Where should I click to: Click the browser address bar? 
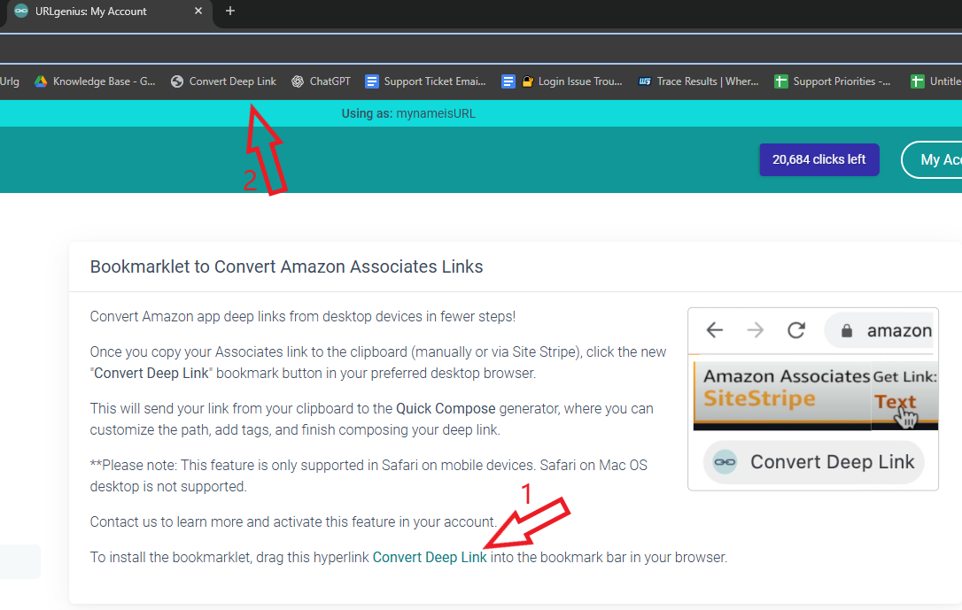[478, 49]
